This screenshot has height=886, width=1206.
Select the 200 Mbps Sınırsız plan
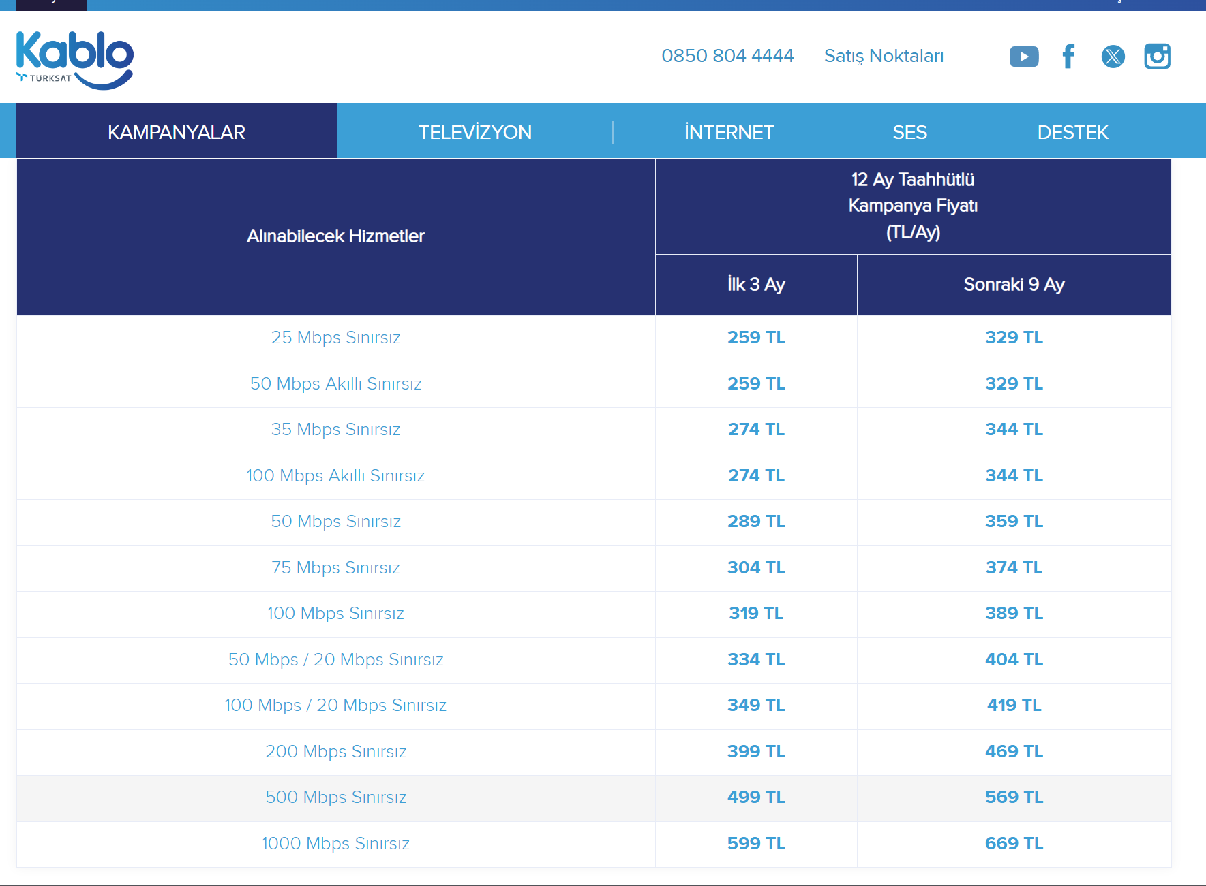(x=335, y=752)
